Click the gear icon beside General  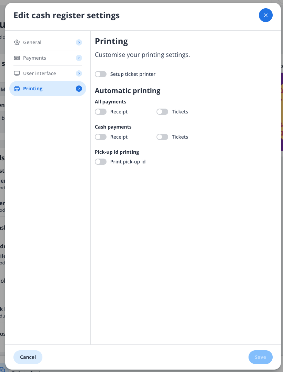coord(17,42)
